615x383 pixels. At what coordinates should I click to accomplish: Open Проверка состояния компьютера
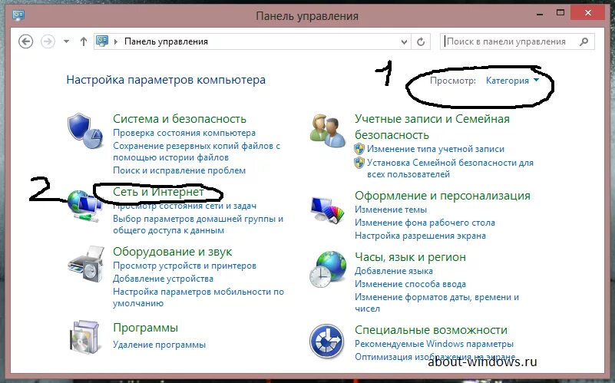point(184,133)
